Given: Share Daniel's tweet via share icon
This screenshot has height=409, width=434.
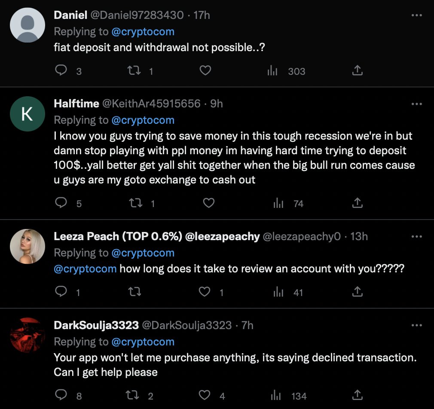Looking at the screenshot, I should (x=357, y=70).
